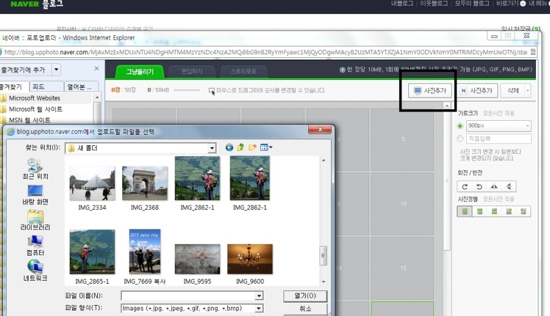550x316 pixels.
Task: Select third photo alignment icon
Action: tap(494, 211)
